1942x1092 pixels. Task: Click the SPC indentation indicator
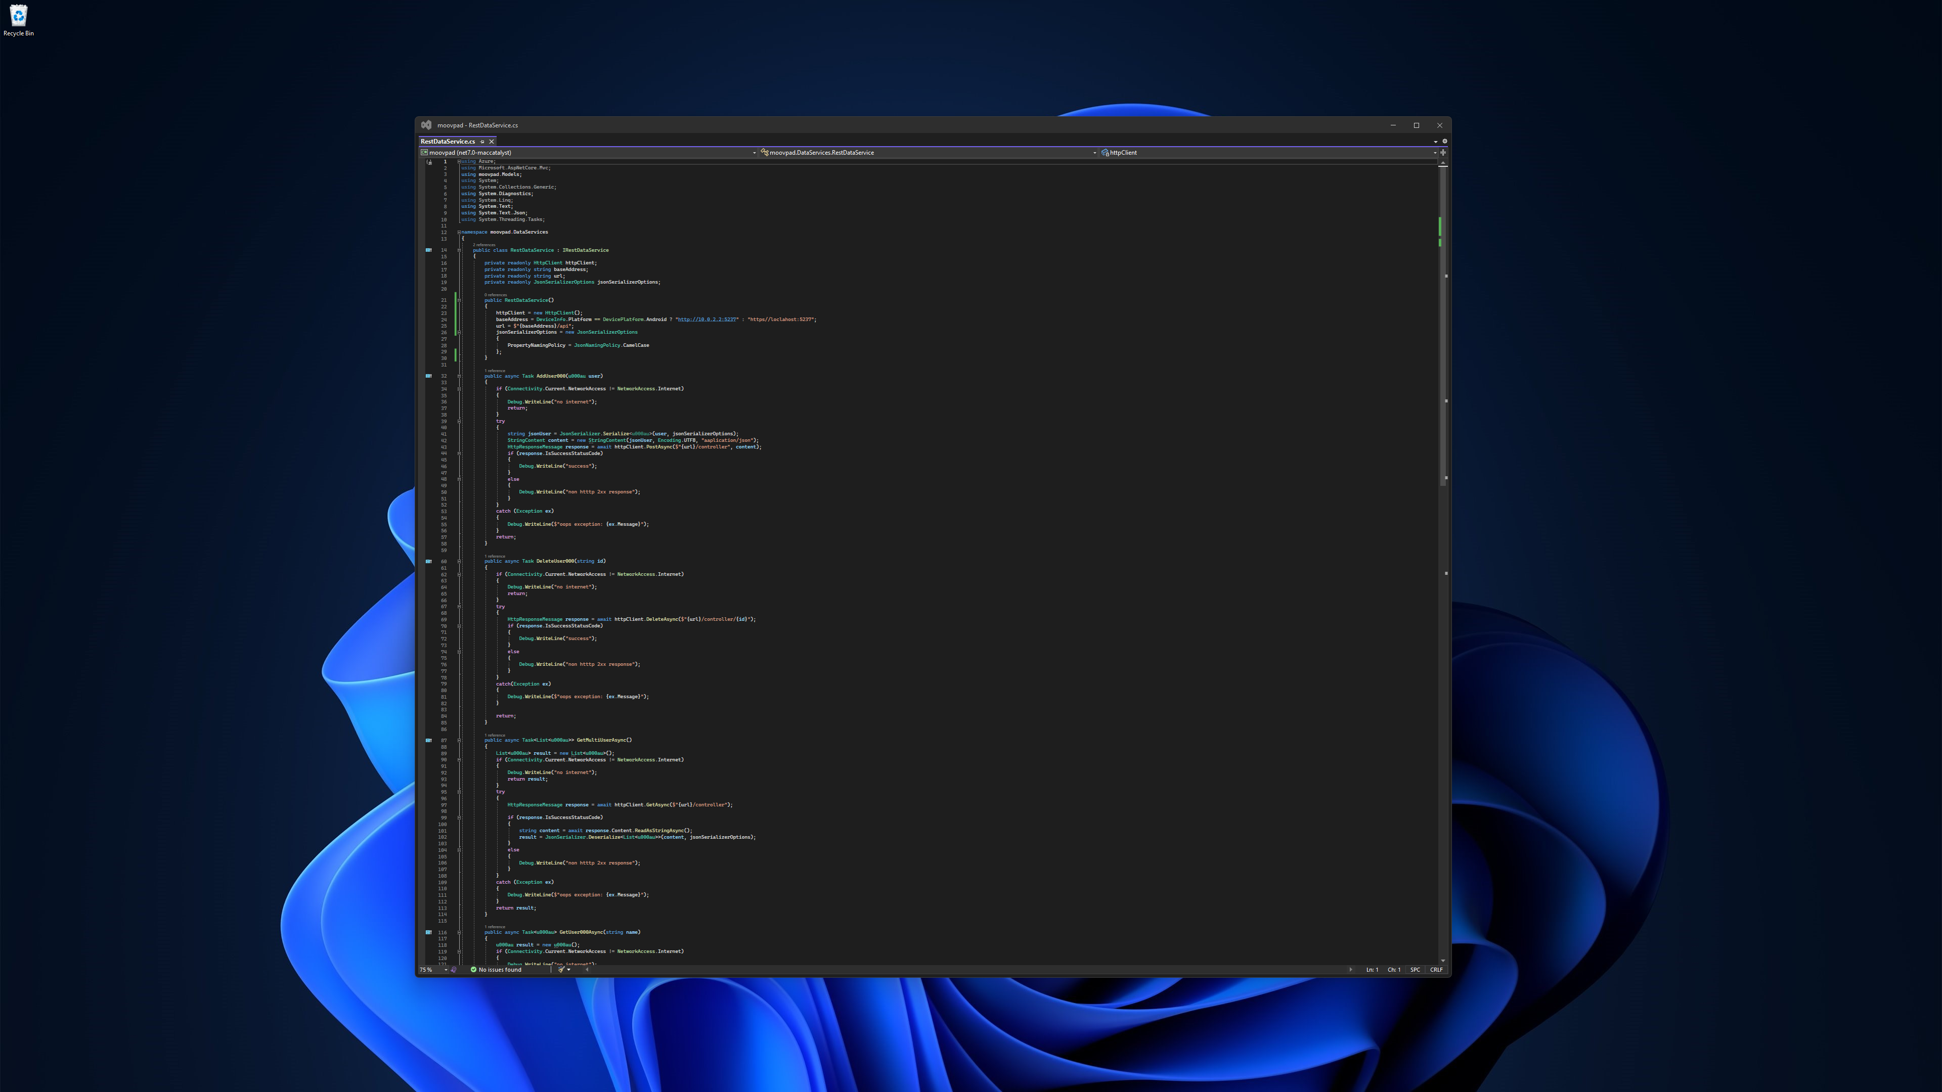coord(1415,970)
